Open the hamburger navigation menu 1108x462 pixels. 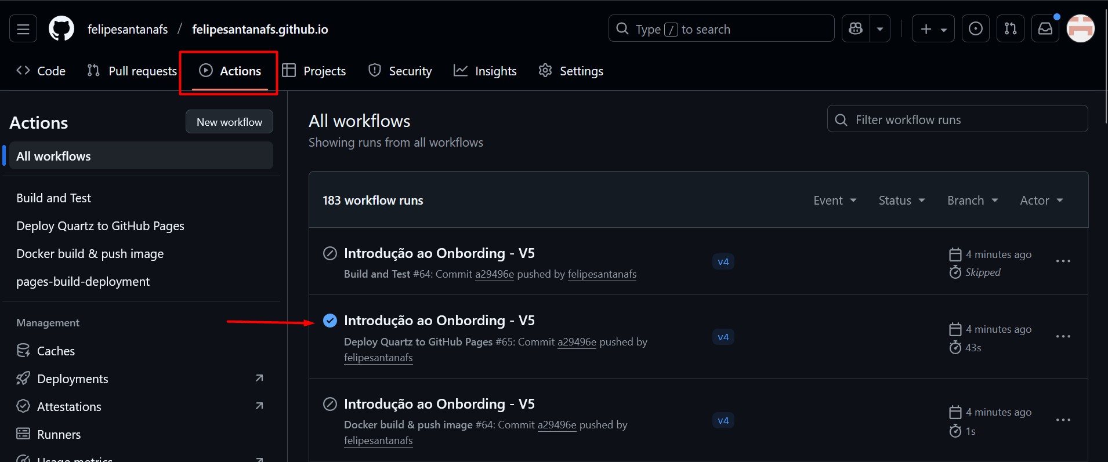[23, 29]
